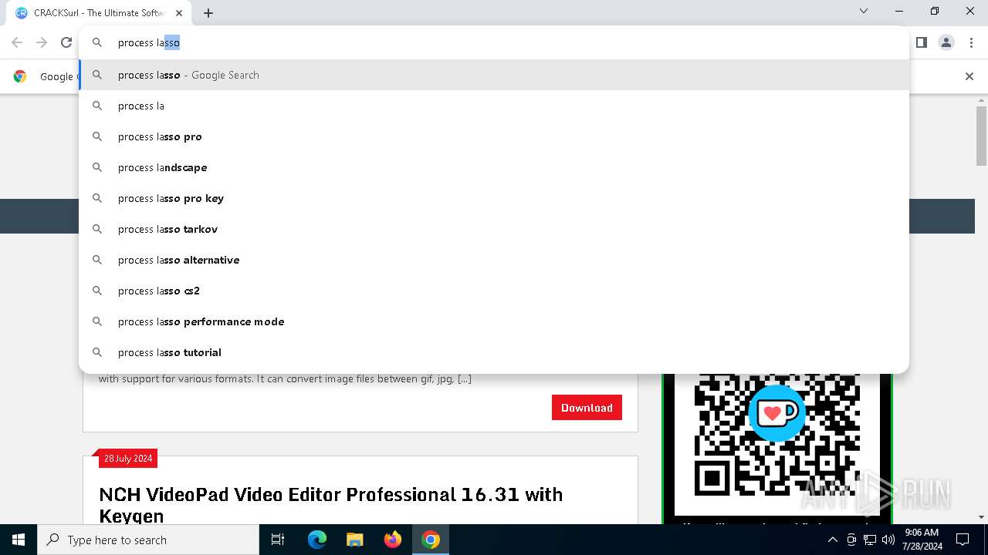Select 'process lasso - Google Search' suggestion

(494, 75)
